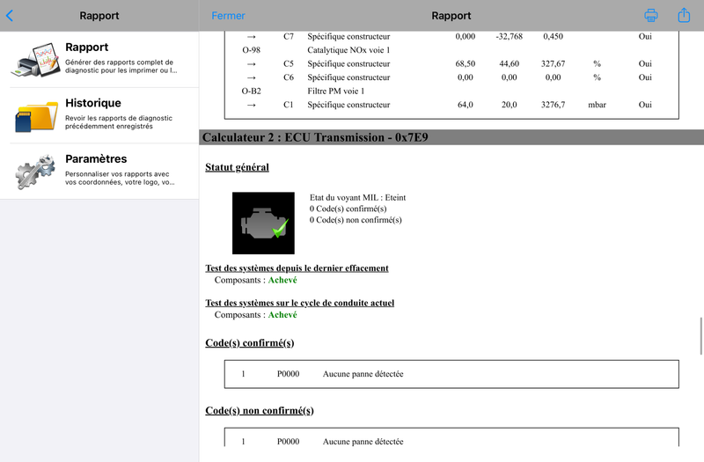704x462 pixels.
Task: Open the Rapport menu entry
Action: pyautogui.click(x=99, y=59)
